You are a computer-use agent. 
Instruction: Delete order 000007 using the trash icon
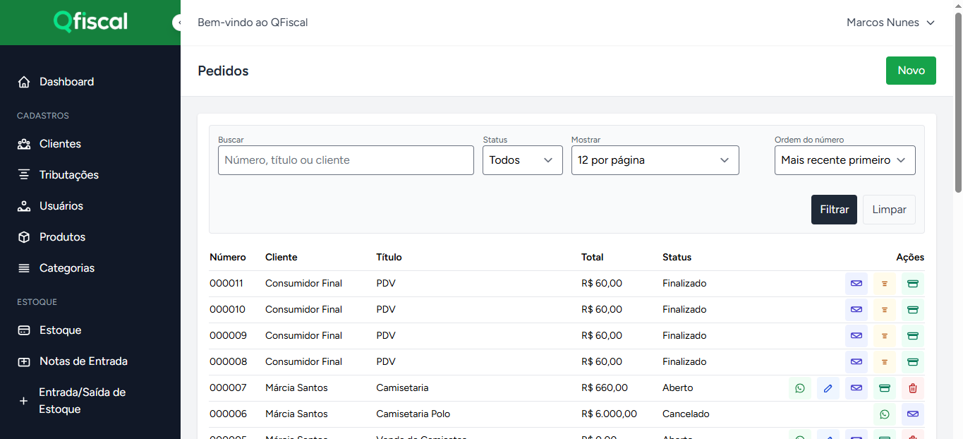(x=913, y=387)
